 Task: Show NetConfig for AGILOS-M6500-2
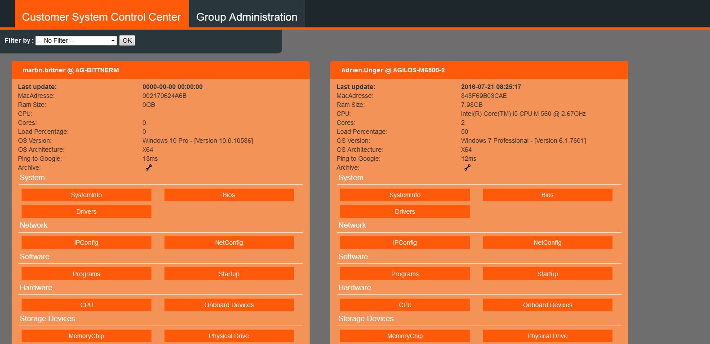coord(548,243)
